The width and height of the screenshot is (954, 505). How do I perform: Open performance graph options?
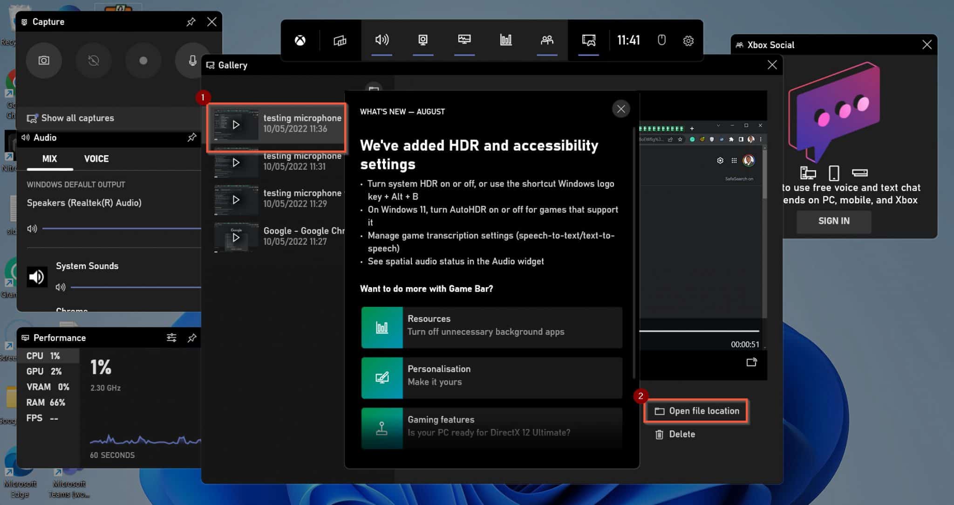[x=171, y=338]
